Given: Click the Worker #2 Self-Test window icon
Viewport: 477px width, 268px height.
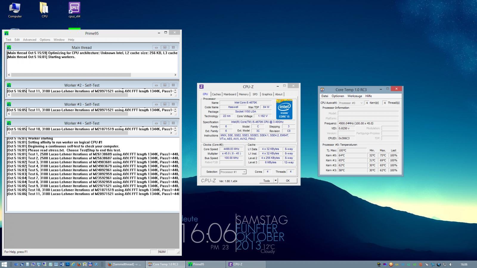Looking at the screenshot, I should (x=9, y=85).
